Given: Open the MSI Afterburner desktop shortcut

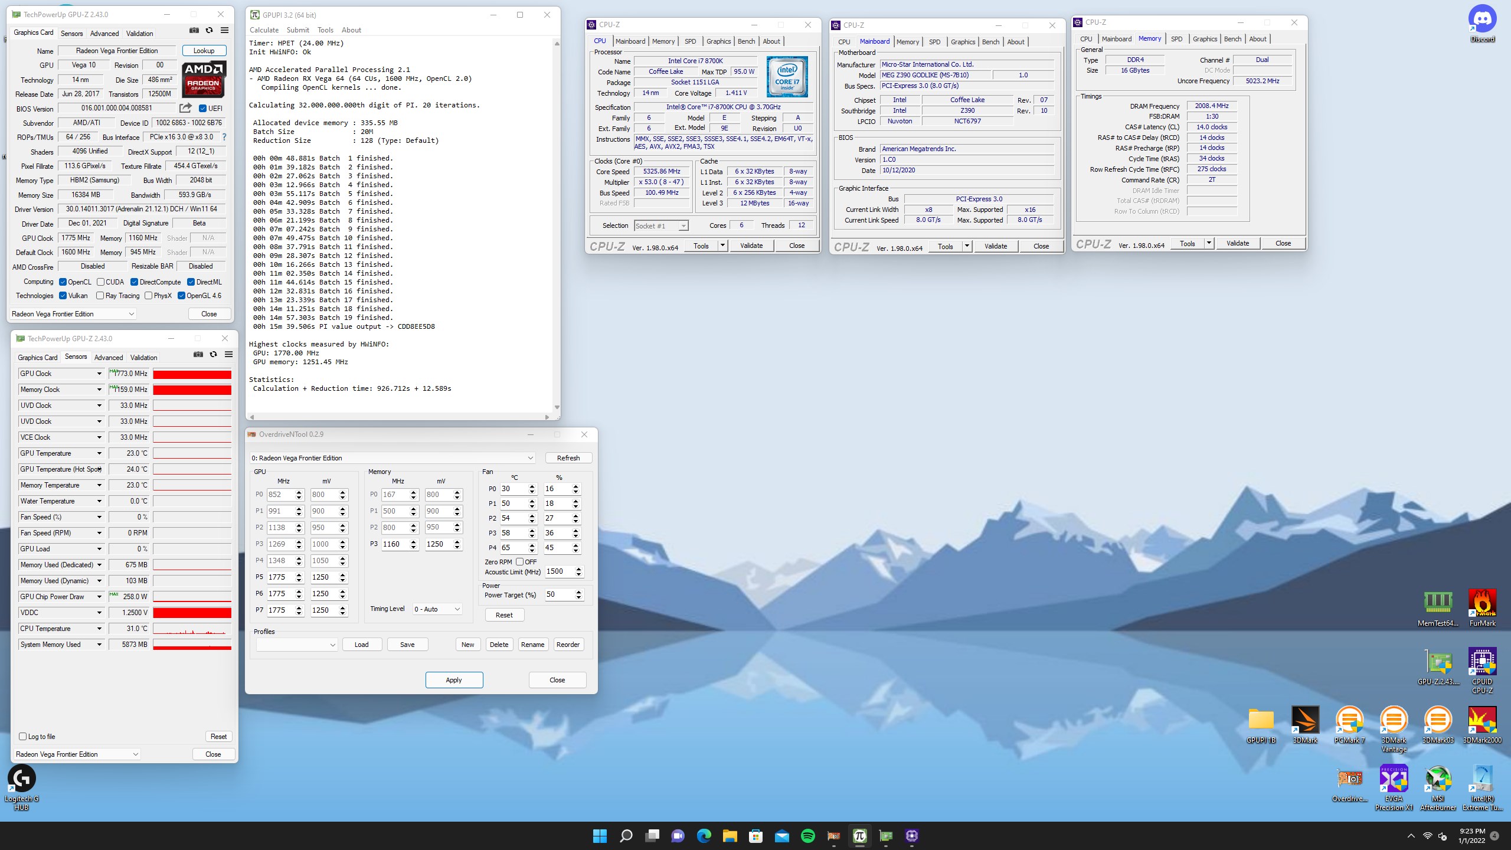Looking at the screenshot, I should coord(1438,788).
